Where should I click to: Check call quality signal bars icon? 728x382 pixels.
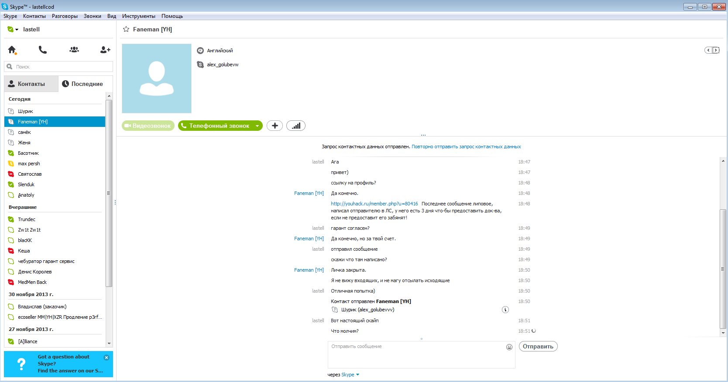coord(296,126)
